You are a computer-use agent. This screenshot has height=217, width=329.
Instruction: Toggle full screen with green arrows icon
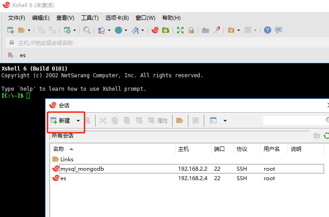(180, 30)
